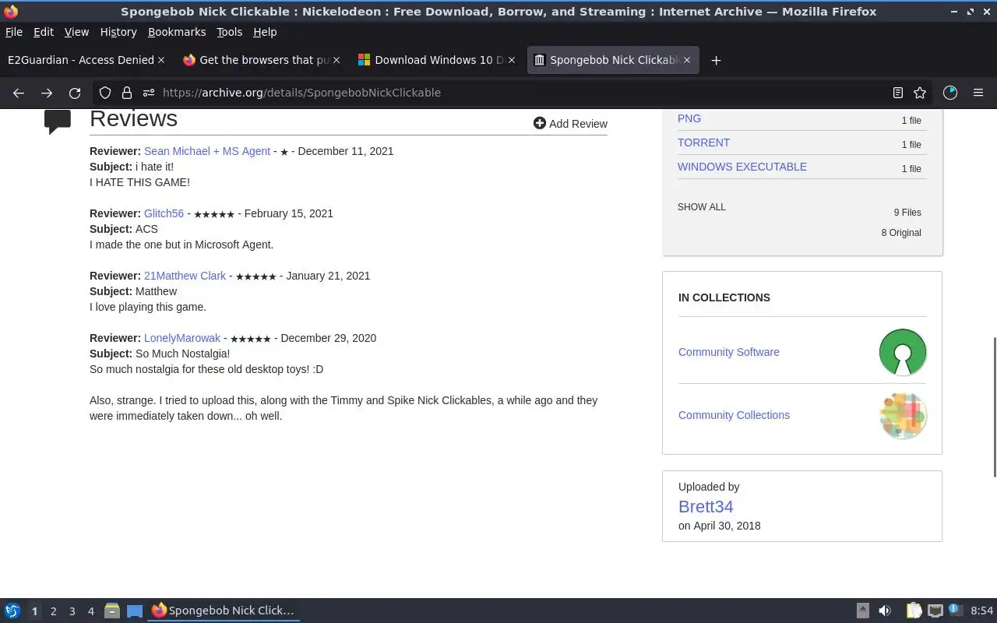997x623 pixels.
Task: Open Community Collections text link
Action: (x=734, y=415)
